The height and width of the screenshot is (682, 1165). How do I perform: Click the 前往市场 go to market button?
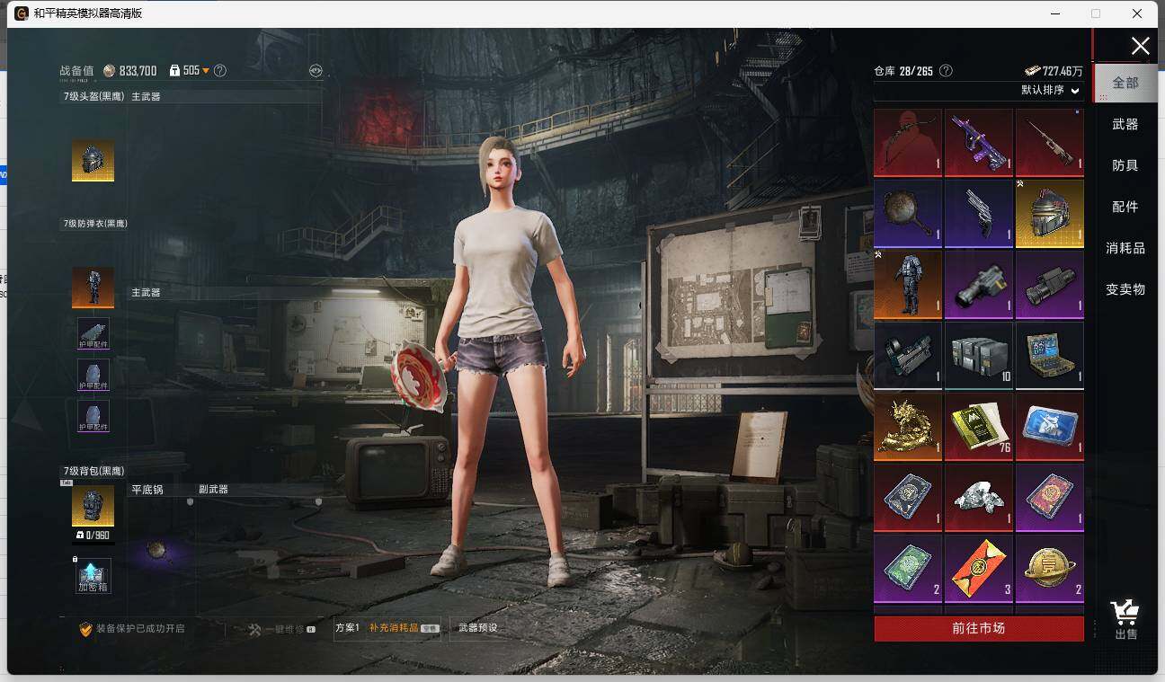pyautogui.click(x=979, y=628)
